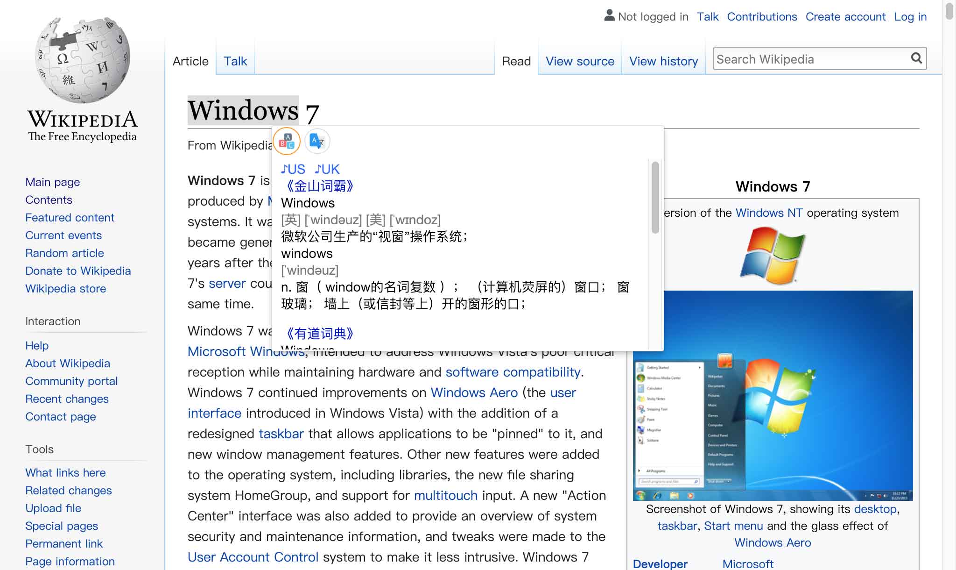Open Upload file link

click(x=53, y=508)
